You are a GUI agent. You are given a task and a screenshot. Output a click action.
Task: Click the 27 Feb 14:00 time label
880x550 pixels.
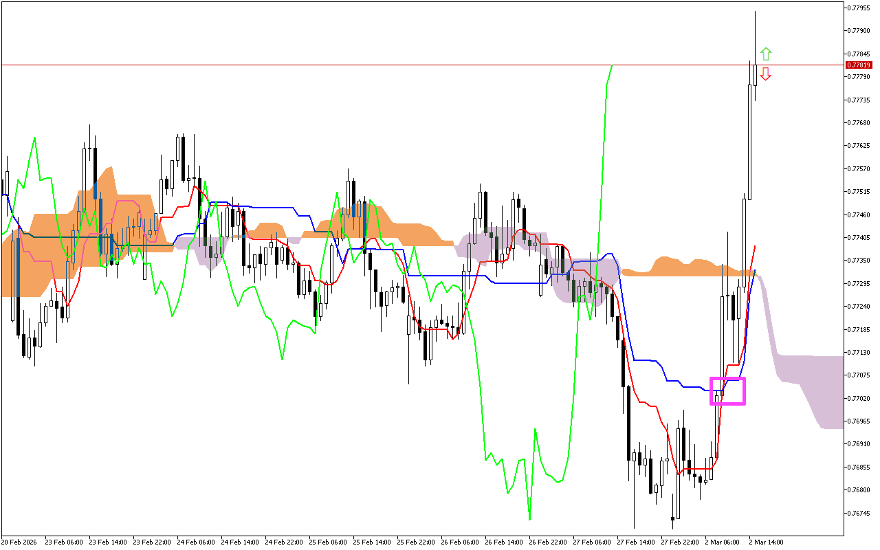[x=635, y=542]
